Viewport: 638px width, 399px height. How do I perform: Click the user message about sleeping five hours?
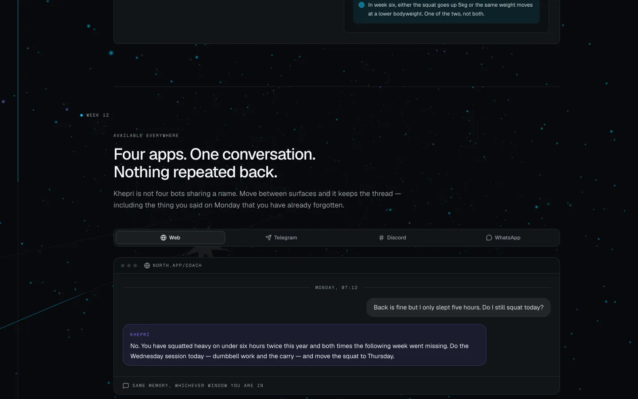coord(459,307)
